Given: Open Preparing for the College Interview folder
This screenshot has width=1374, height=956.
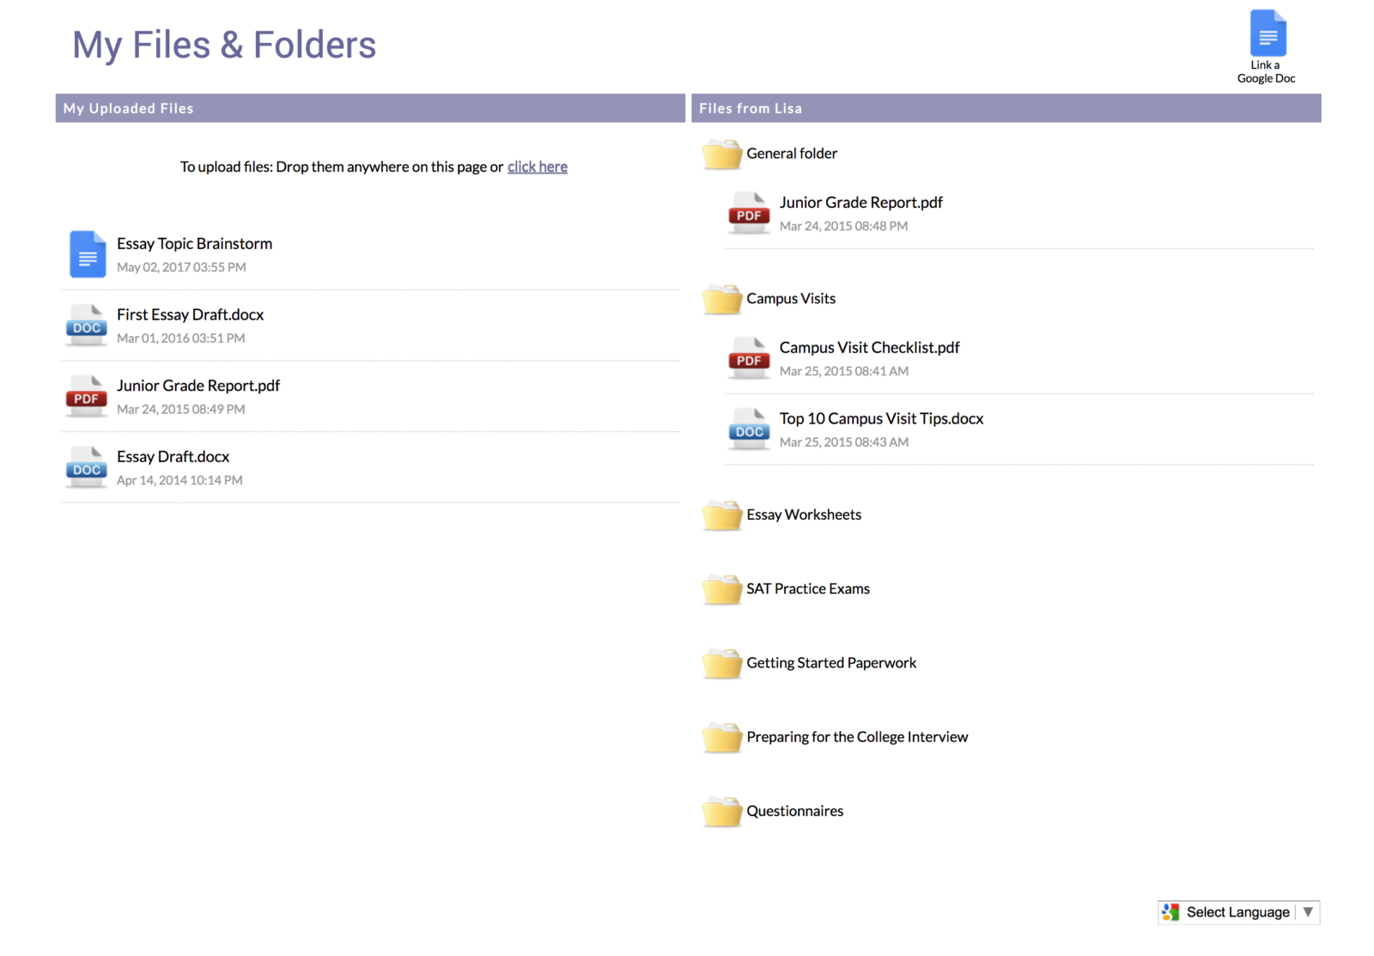Looking at the screenshot, I should coord(721,739).
